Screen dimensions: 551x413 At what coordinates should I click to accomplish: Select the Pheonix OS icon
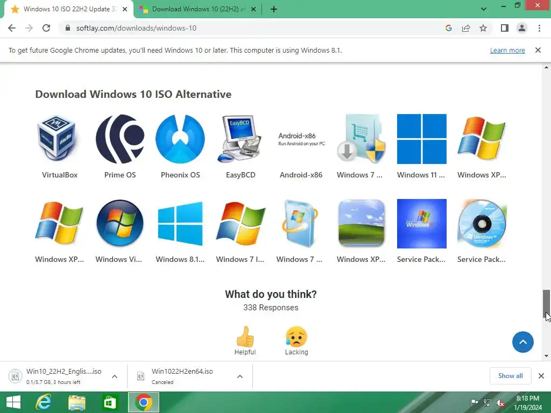point(180,139)
